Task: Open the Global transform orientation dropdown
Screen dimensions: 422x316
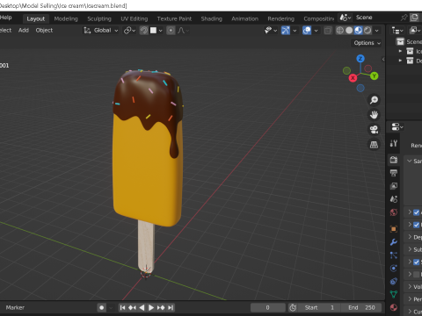Action: pyautogui.click(x=101, y=31)
